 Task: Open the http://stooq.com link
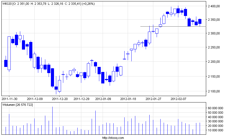coord(113,138)
